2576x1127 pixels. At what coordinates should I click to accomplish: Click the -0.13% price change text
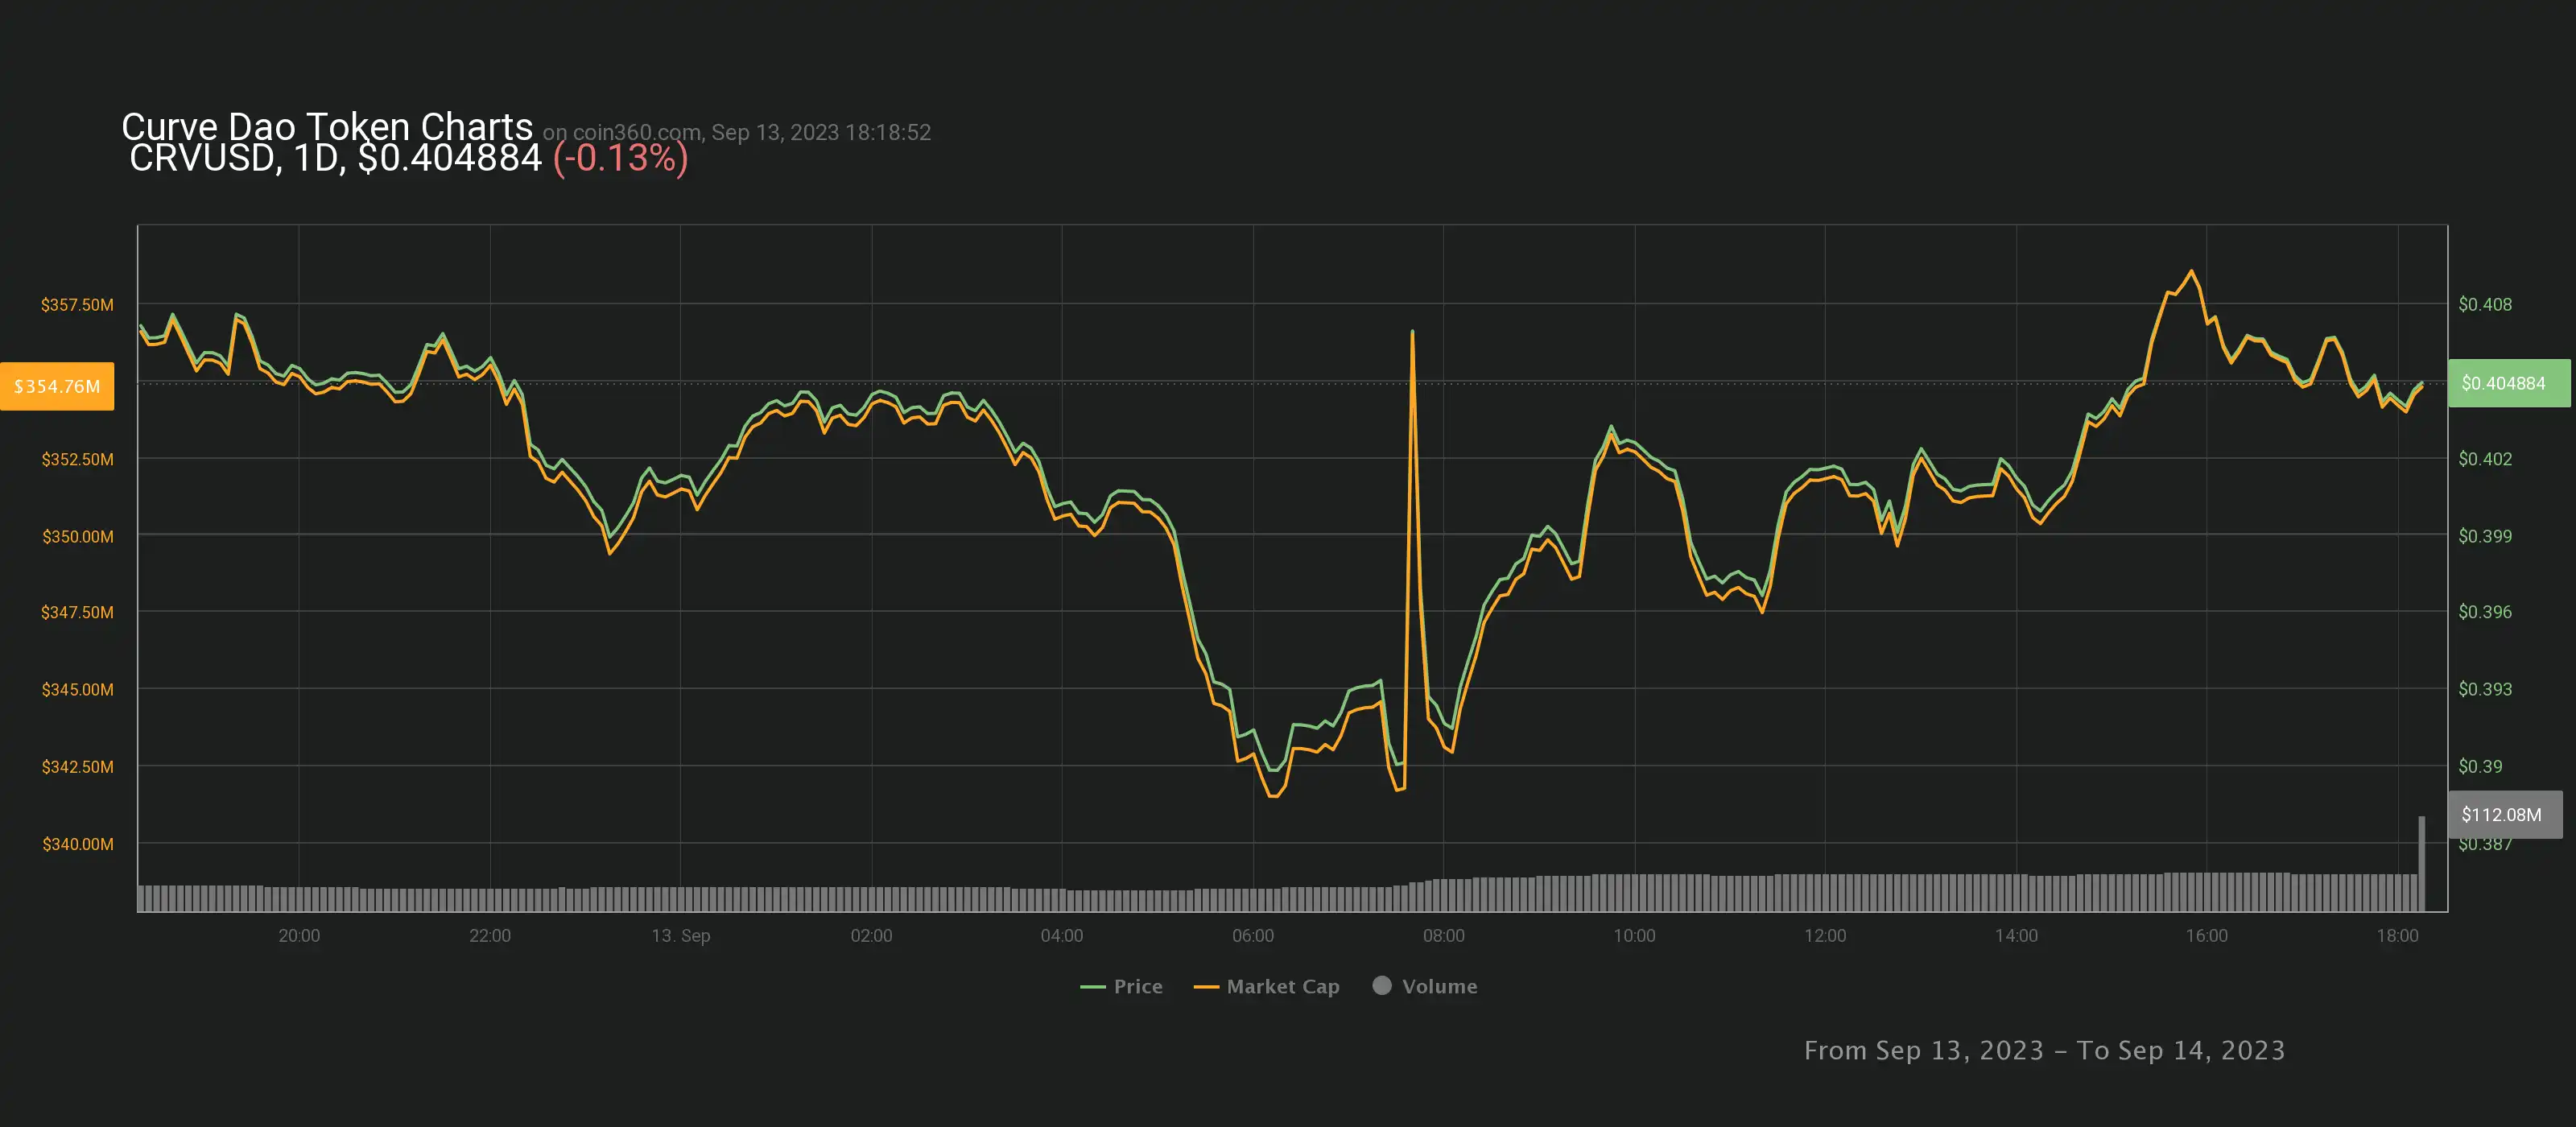(620, 158)
